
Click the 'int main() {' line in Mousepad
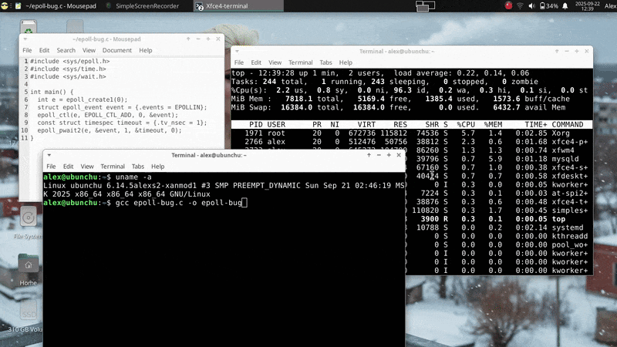(x=52, y=92)
